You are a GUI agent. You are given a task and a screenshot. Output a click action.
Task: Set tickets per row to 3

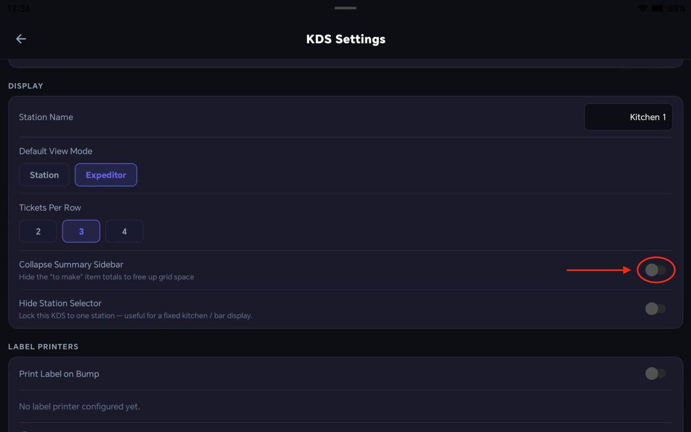click(82, 231)
